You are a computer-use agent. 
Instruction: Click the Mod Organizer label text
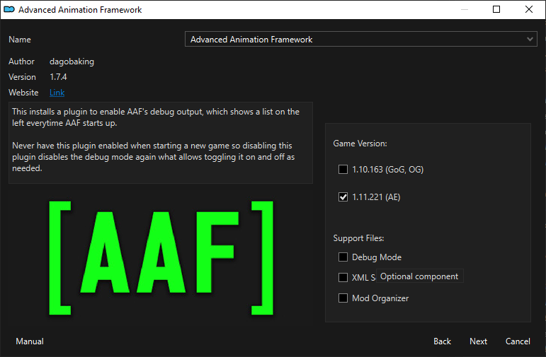click(380, 298)
